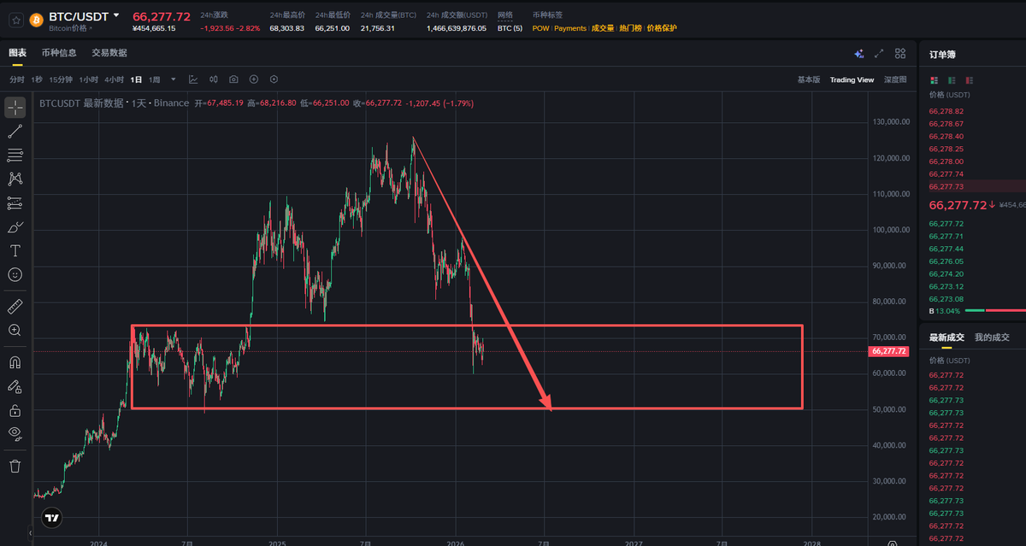
Task: Click the 价格保护 tag
Action: 662,28
